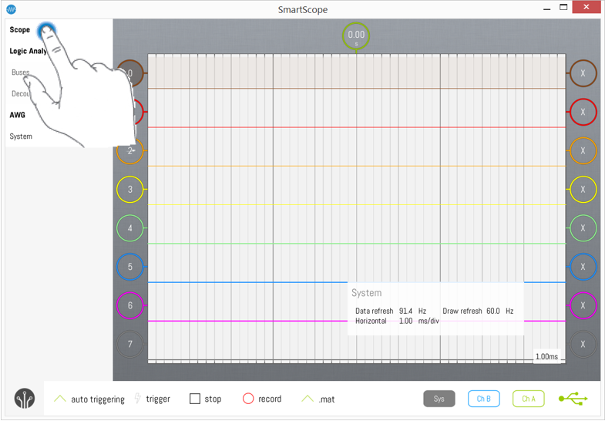Image resolution: width=605 pixels, height=421 pixels.
Task: Open System in the side menu
Action: click(21, 136)
